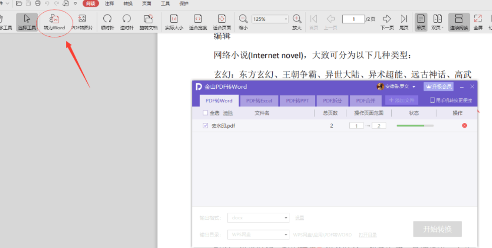This screenshot has height=248, width=492.
Task: Click the 总页数 column header
Action: [330, 113]
